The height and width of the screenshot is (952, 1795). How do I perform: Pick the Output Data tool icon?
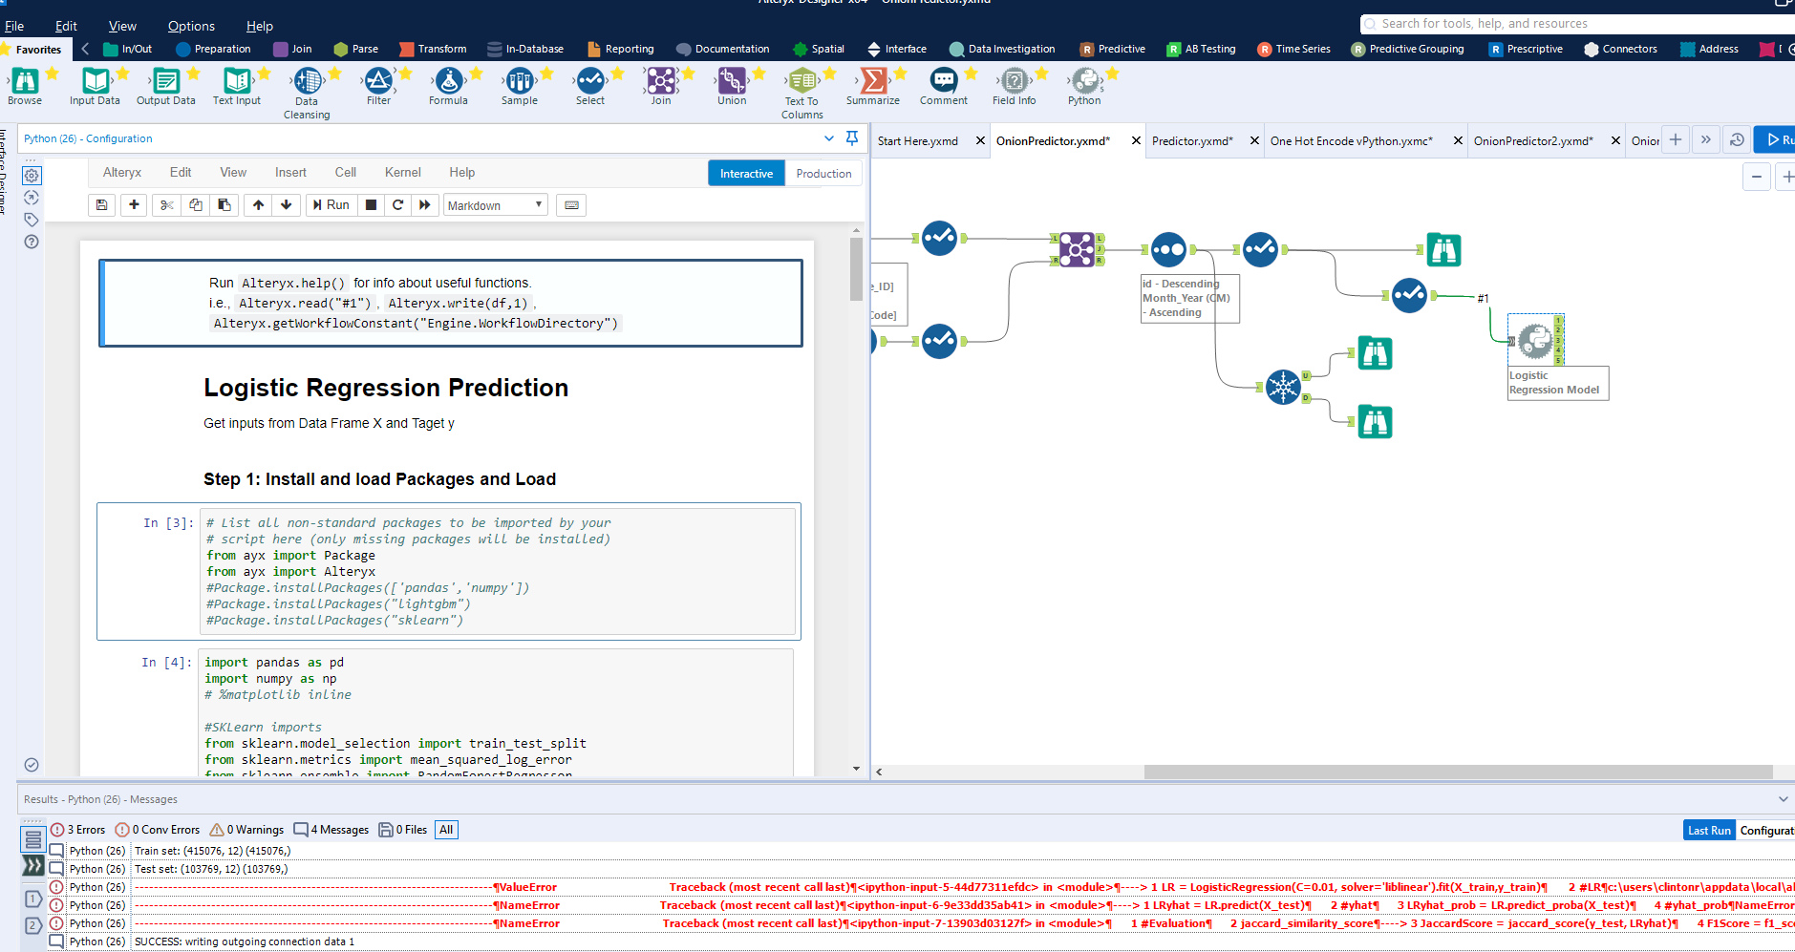coord(165,81)
